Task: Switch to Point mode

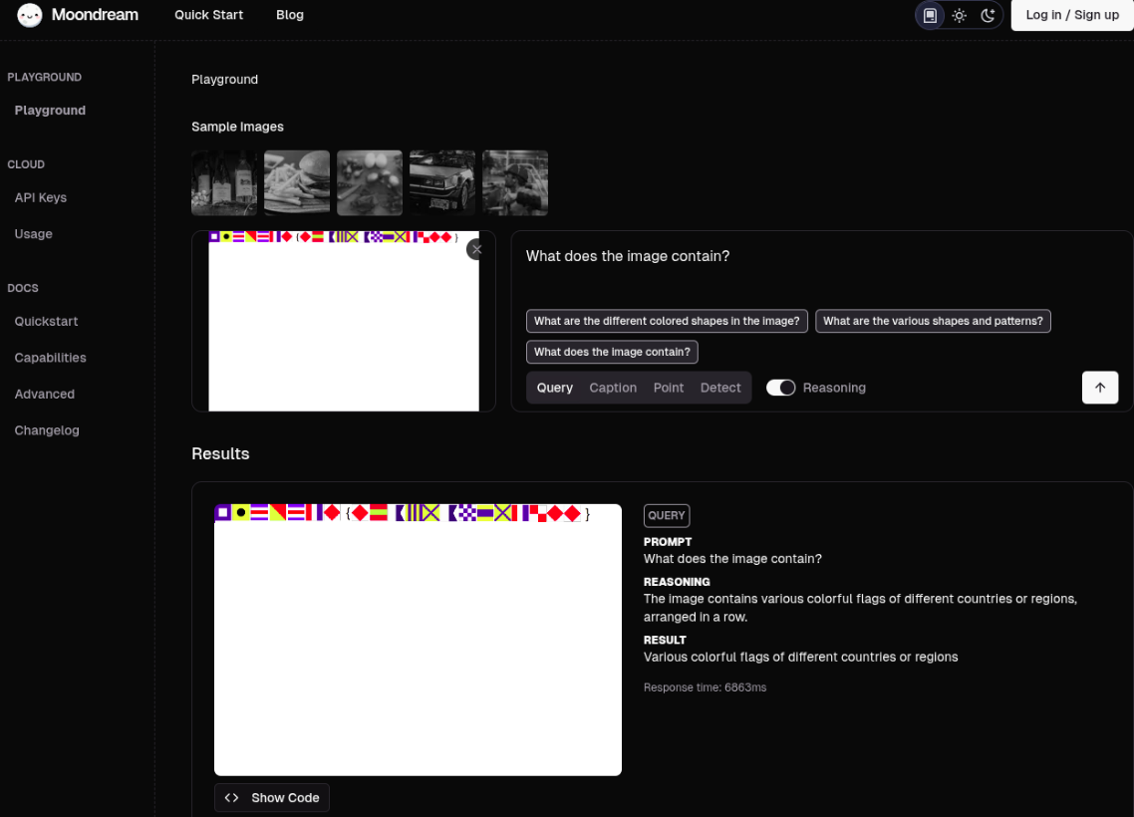Action: (x=669, y=388)
